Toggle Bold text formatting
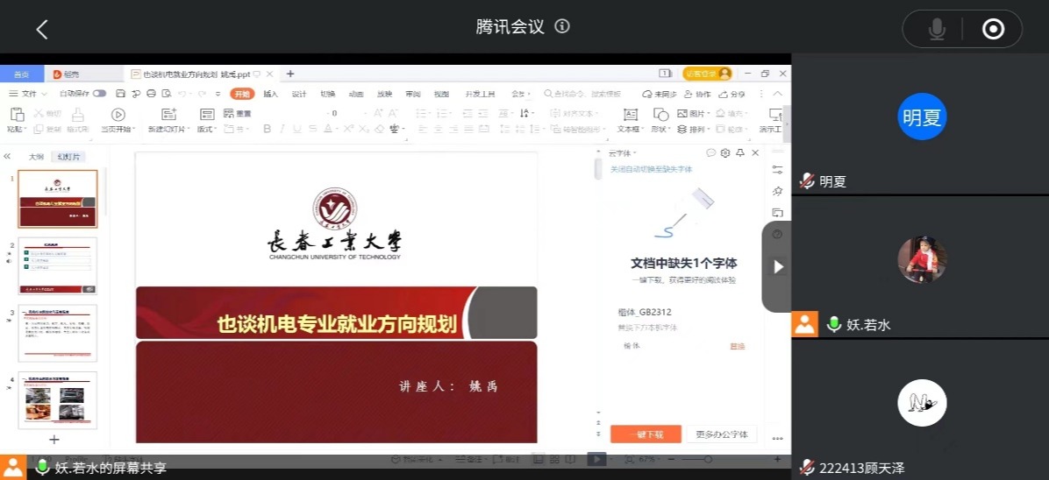This screenshot has height=480, width=1049. tap(267, 130)
